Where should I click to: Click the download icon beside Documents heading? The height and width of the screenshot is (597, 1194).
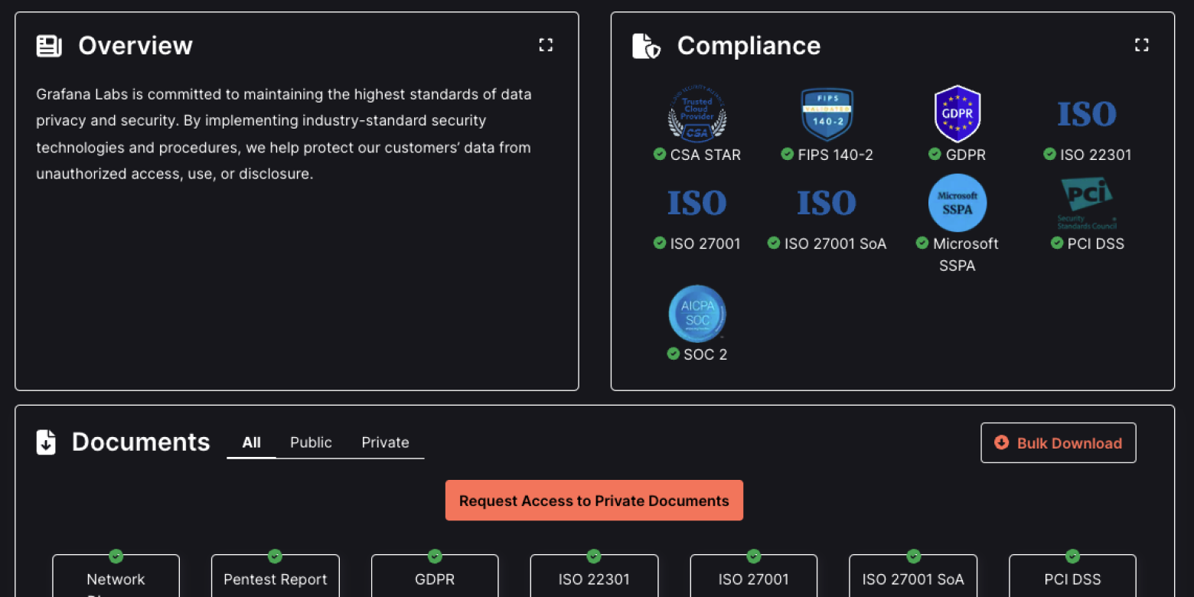coord(46,442)
